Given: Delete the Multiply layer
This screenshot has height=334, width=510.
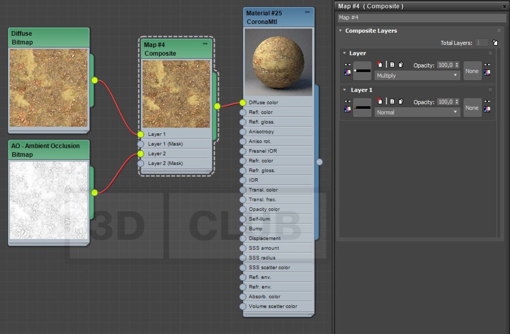Looking at the screenshot, I should tap(380, 64).
